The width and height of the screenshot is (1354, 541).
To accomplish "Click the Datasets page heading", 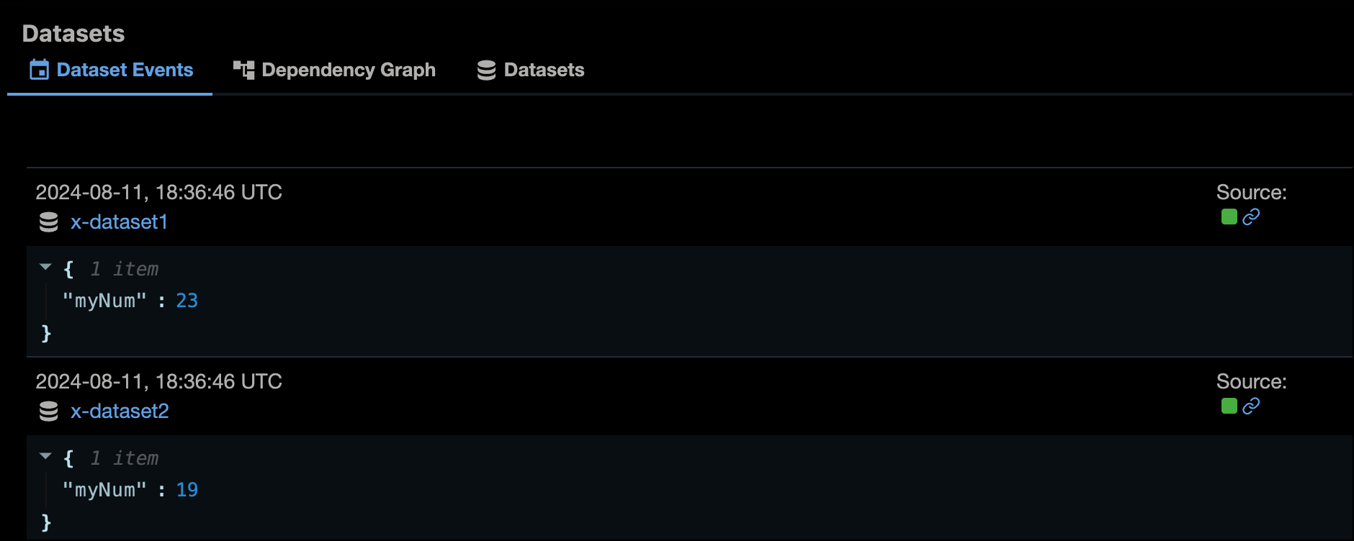I will 74,33.
